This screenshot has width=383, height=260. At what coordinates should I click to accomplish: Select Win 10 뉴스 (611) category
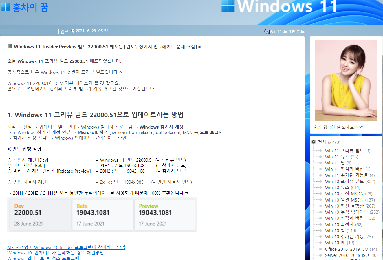tap(343, 187)
